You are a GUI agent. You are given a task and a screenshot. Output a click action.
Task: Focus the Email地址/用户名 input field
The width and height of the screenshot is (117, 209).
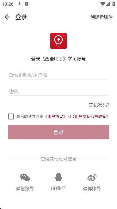[58, 75]
